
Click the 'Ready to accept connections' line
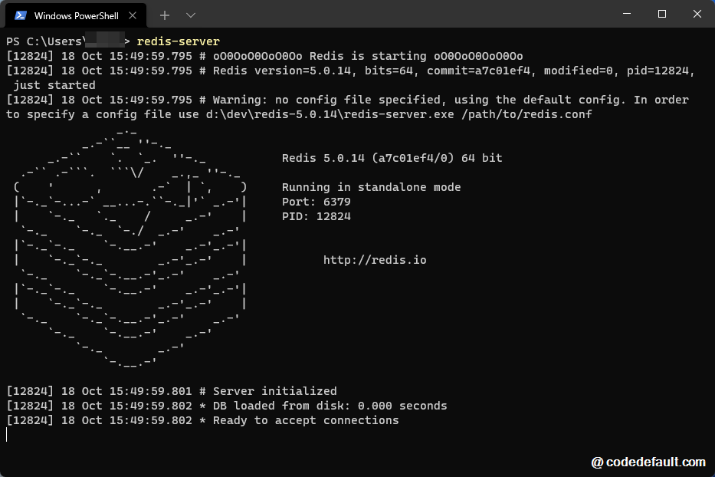pos(305,420)
